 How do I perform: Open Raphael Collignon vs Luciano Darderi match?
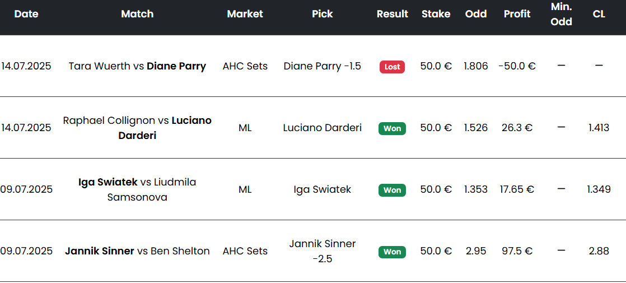(137, 128)
